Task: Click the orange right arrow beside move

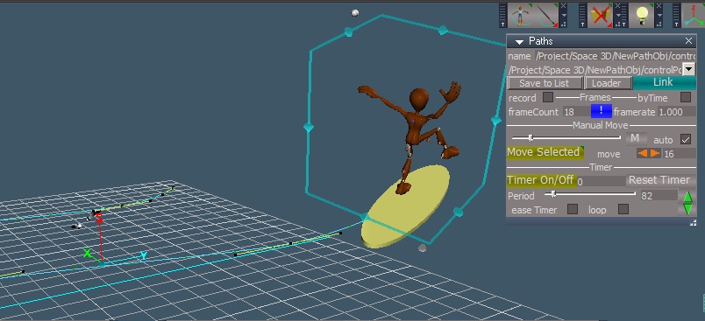Action: (x=655, y=154)
